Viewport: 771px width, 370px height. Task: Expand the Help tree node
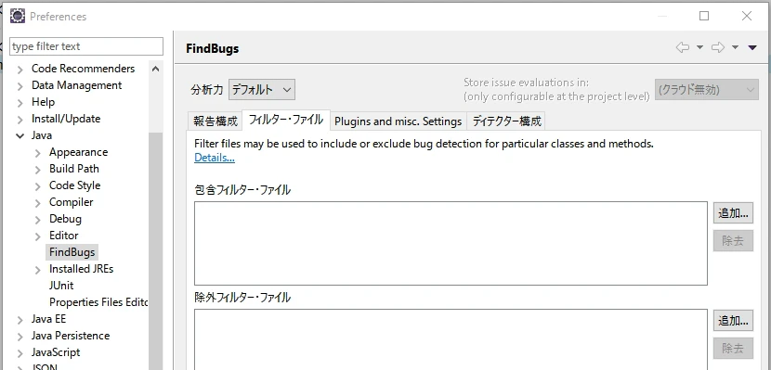20,103
